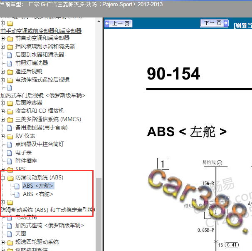Click the tree panel scrollbar thumb

[99, 214]
